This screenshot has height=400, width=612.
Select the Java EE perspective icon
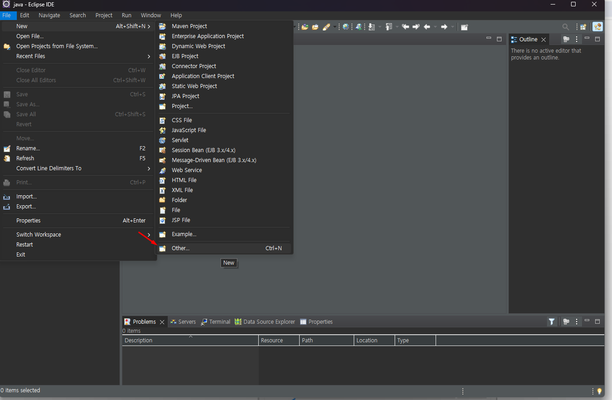pyautogui.click(x=598, y=27)
